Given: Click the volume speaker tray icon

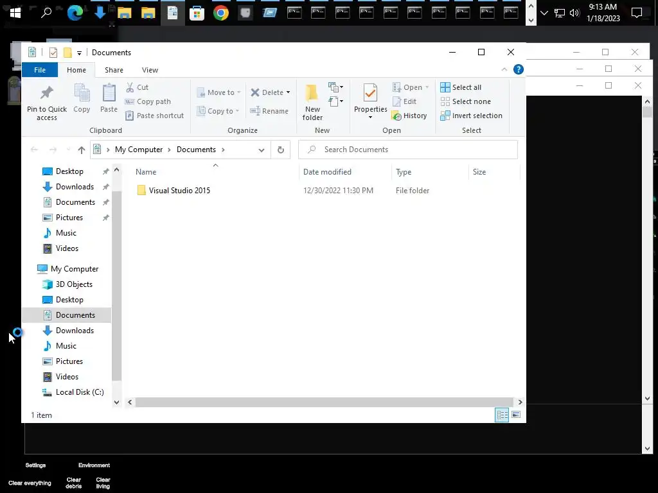Looking at the screenshot, I should point(574,13).
